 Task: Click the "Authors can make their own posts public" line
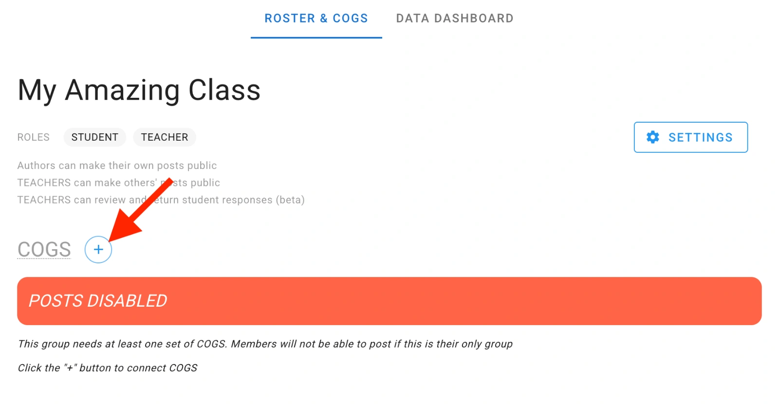117,165
